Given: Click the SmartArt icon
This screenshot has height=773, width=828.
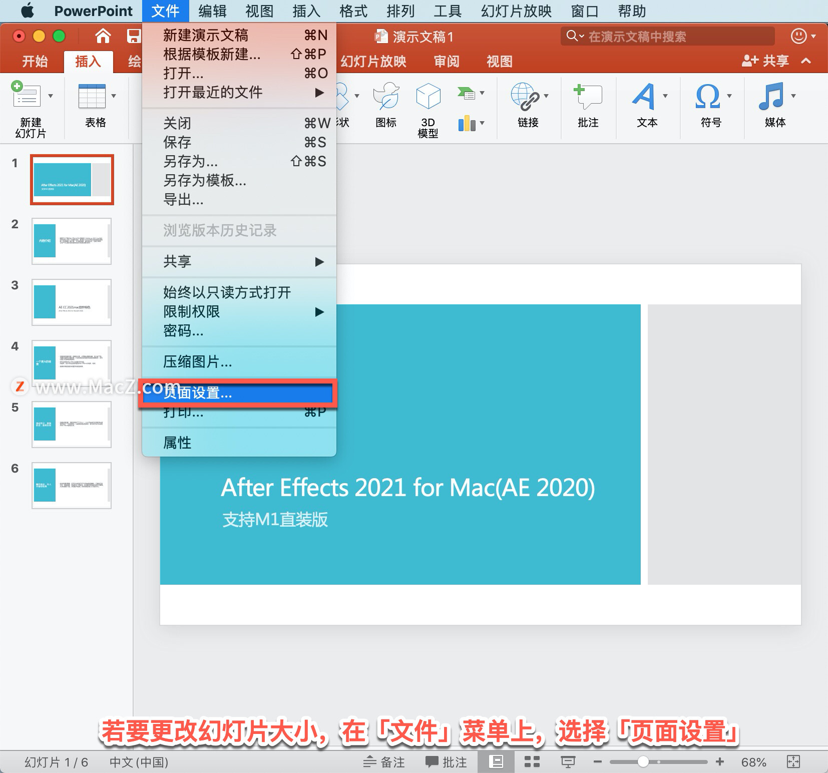Looking at the screenshot, I should (x=466, y=93).
